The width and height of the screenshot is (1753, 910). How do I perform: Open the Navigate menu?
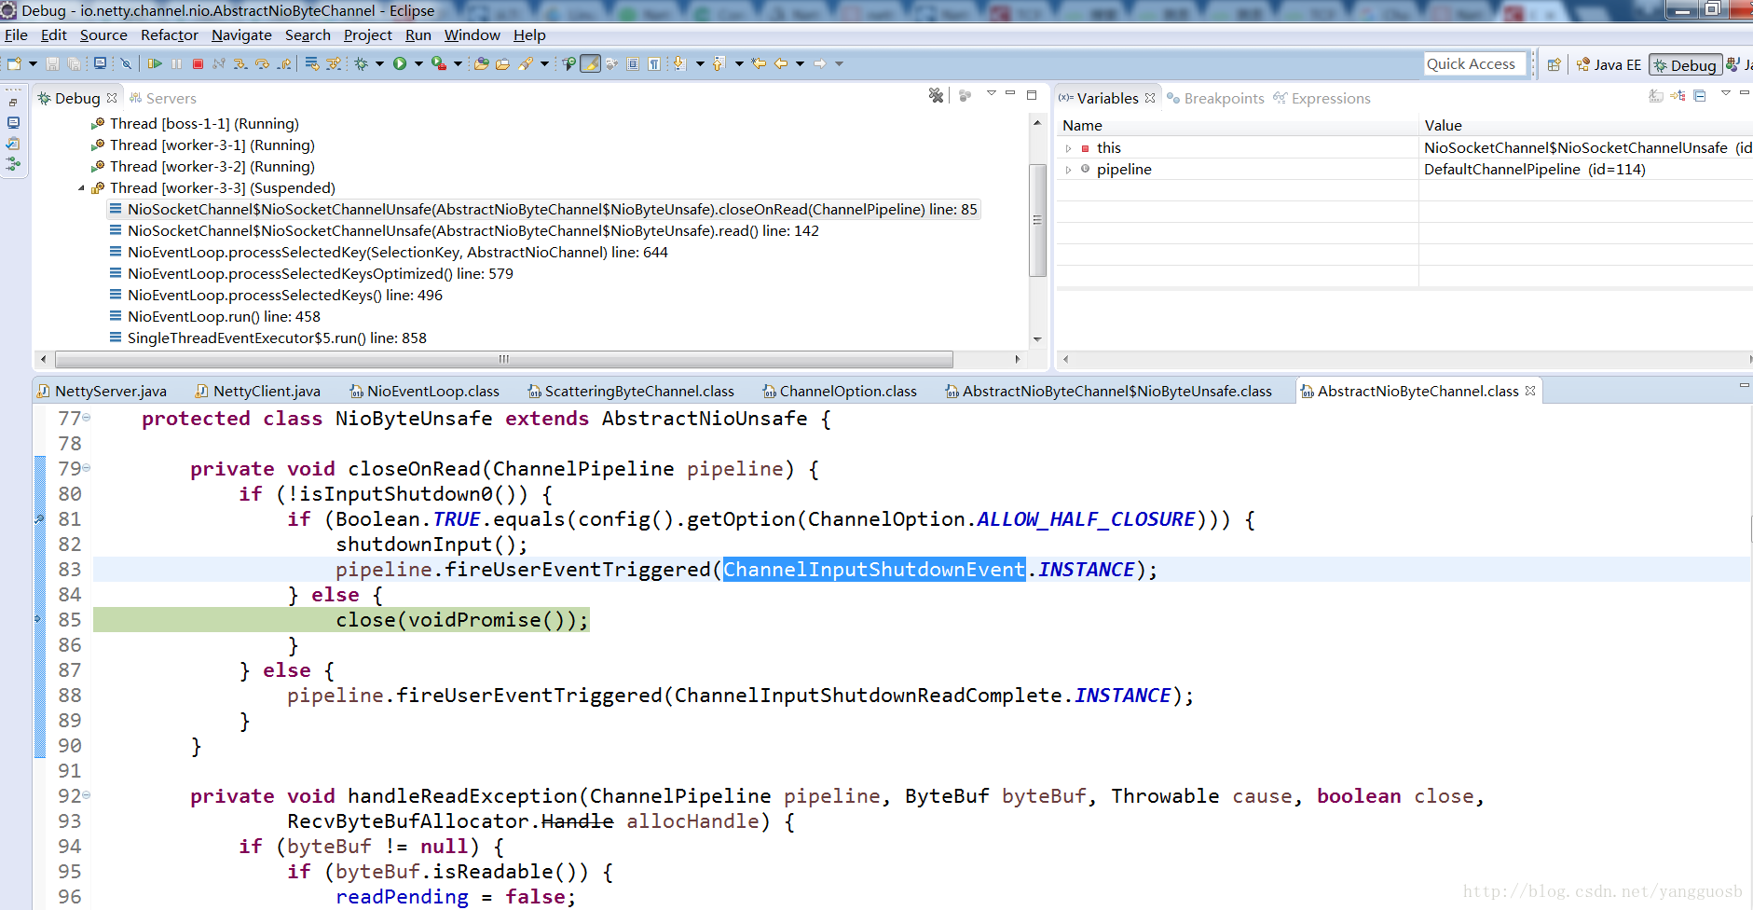[x=241, y=35]
